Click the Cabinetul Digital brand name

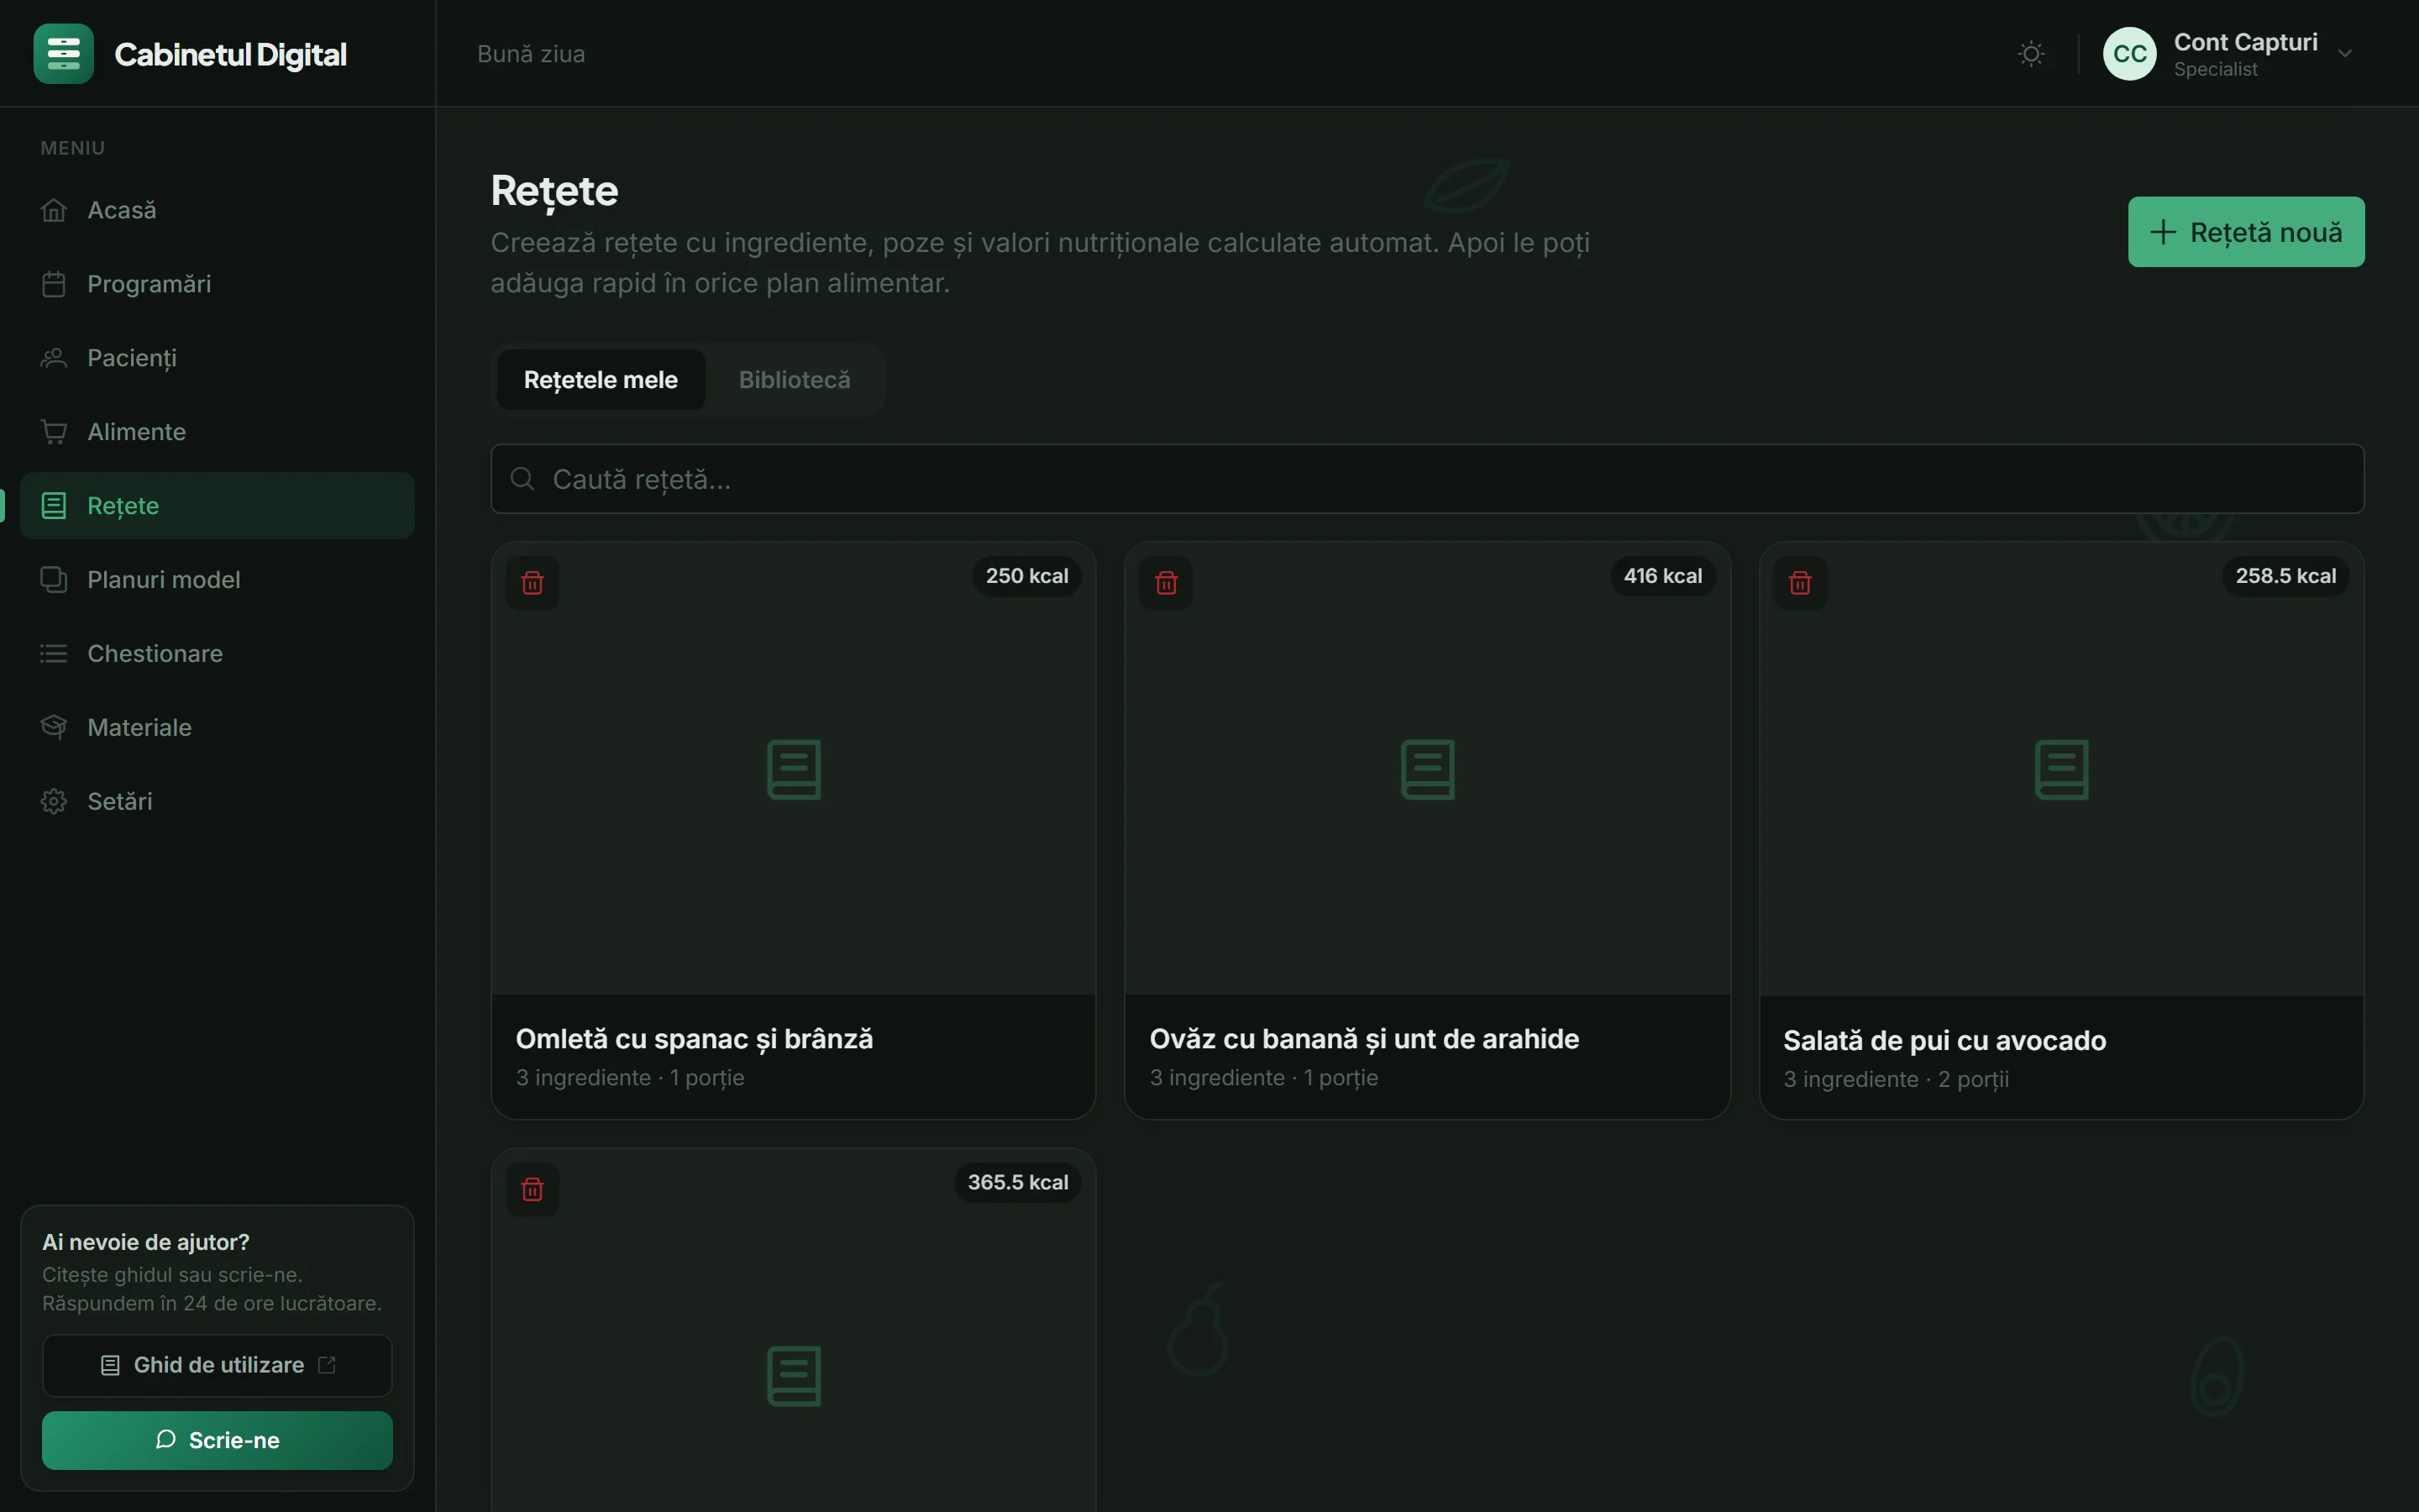[x=231, y=54]
